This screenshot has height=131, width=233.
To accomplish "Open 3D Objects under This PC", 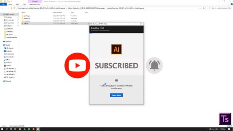I will coord(10,48).
